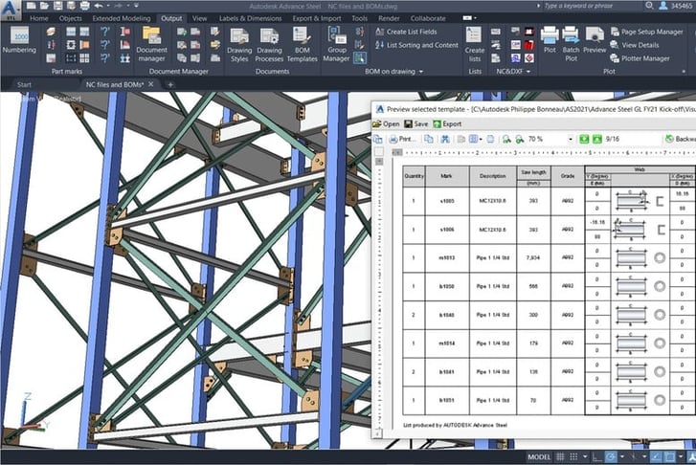
Task: Click Find binoculars icon in preview toolbar
Action: pyautogui.click(x=445, y=139)
